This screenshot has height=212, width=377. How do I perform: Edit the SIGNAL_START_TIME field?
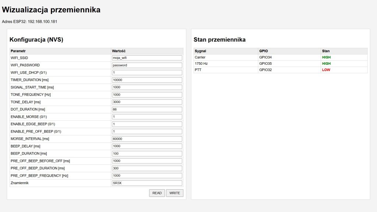[147, 87]
